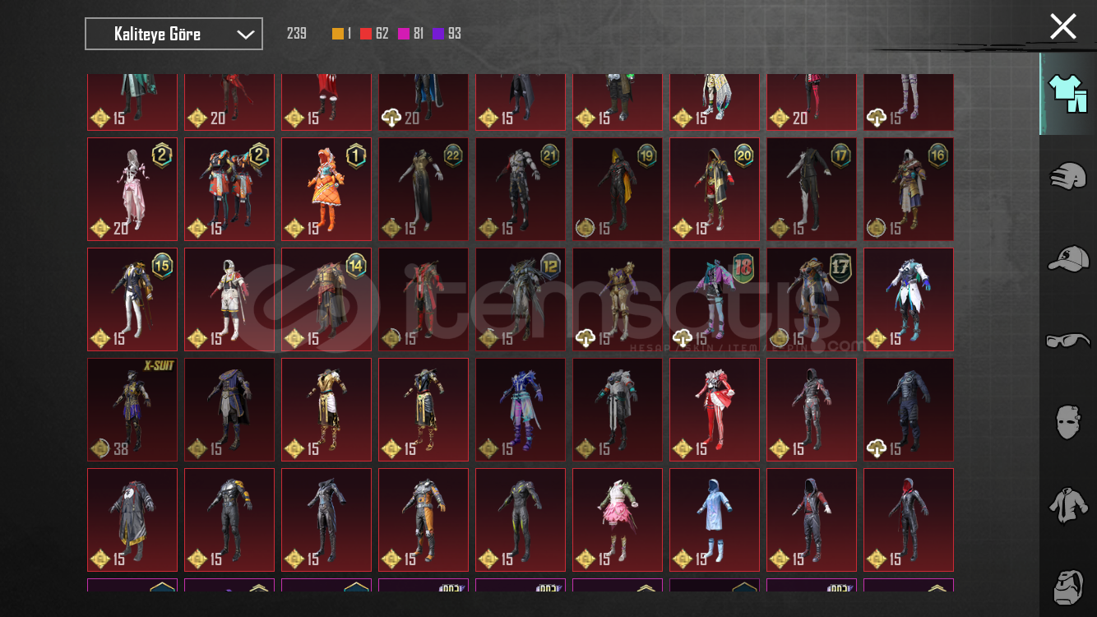Open the "Kaliteye Göre" sort dropdown
Viewport: 1097px width, 617px height.
click(174, 34)
